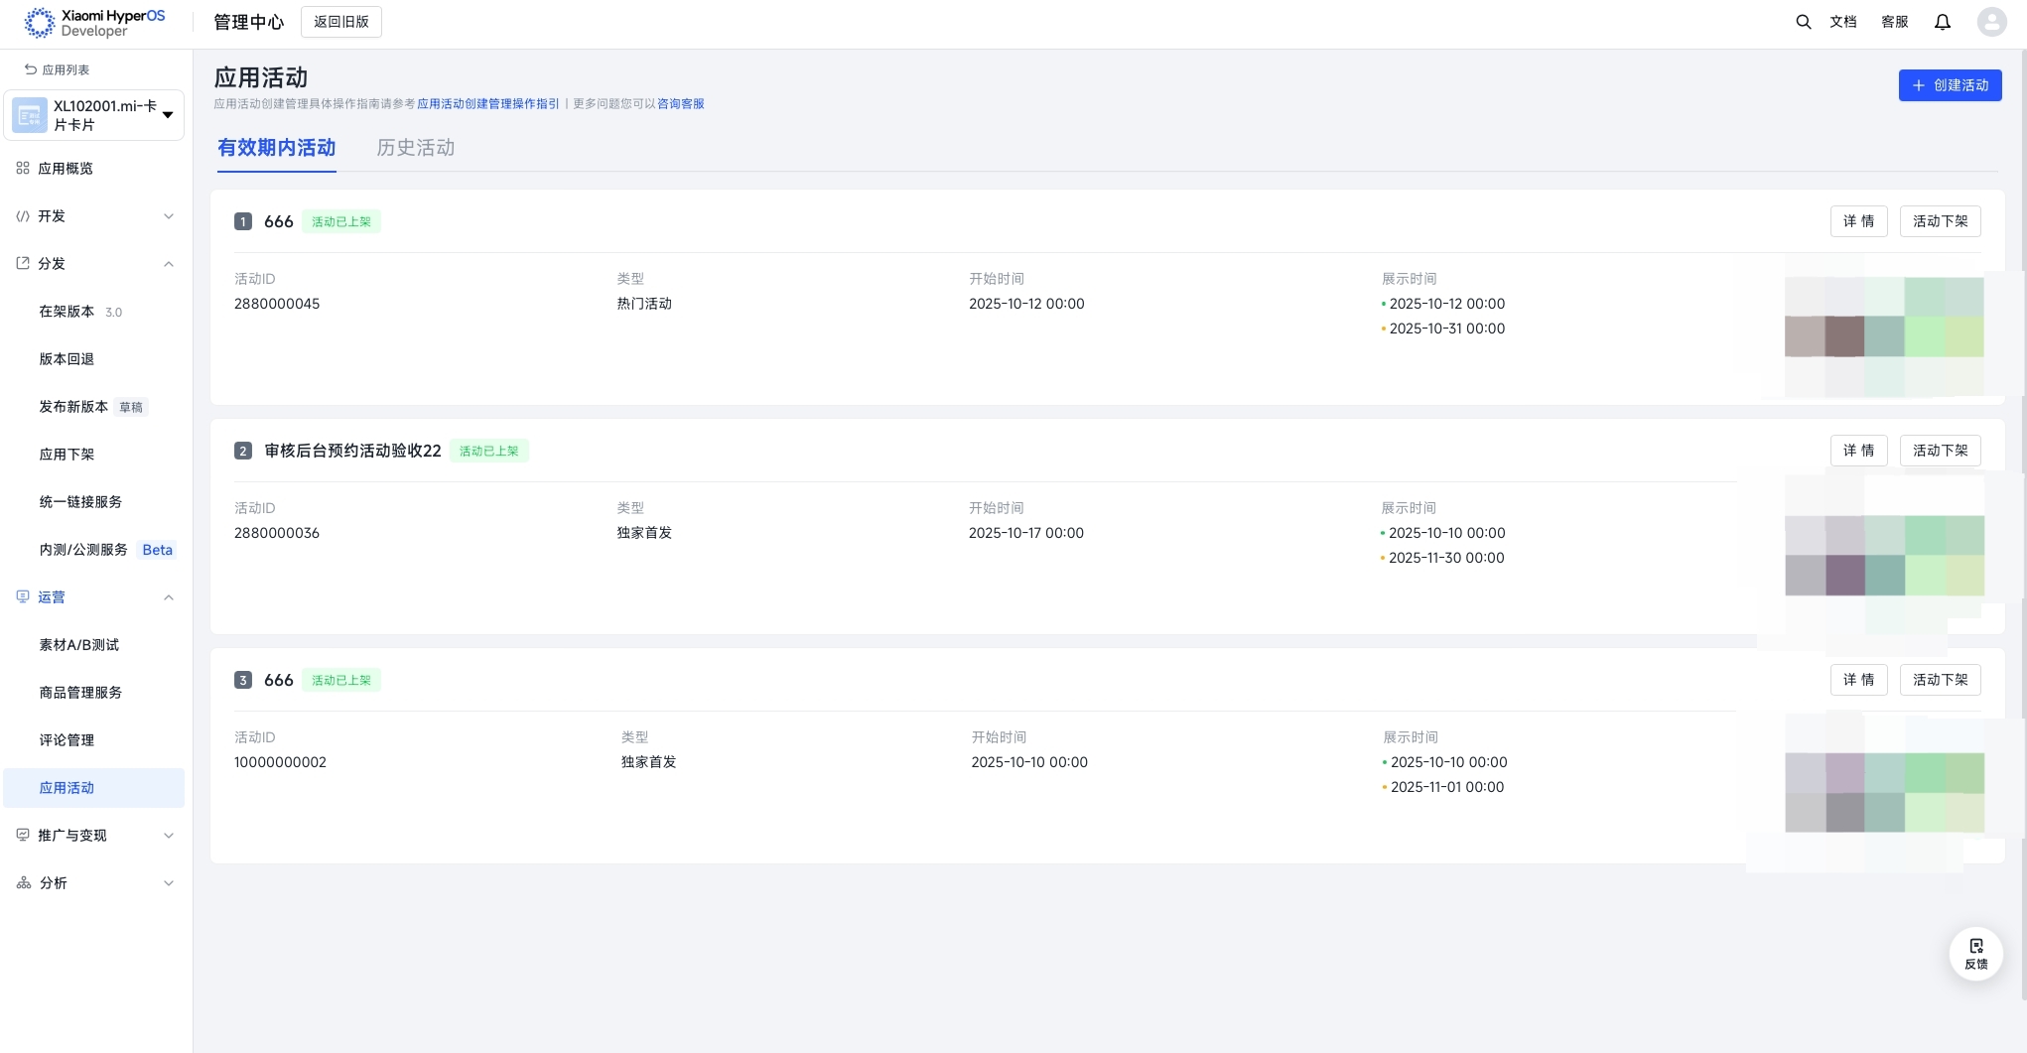
Task: Expand the 推广与变现 section
Action: (169, 836)
